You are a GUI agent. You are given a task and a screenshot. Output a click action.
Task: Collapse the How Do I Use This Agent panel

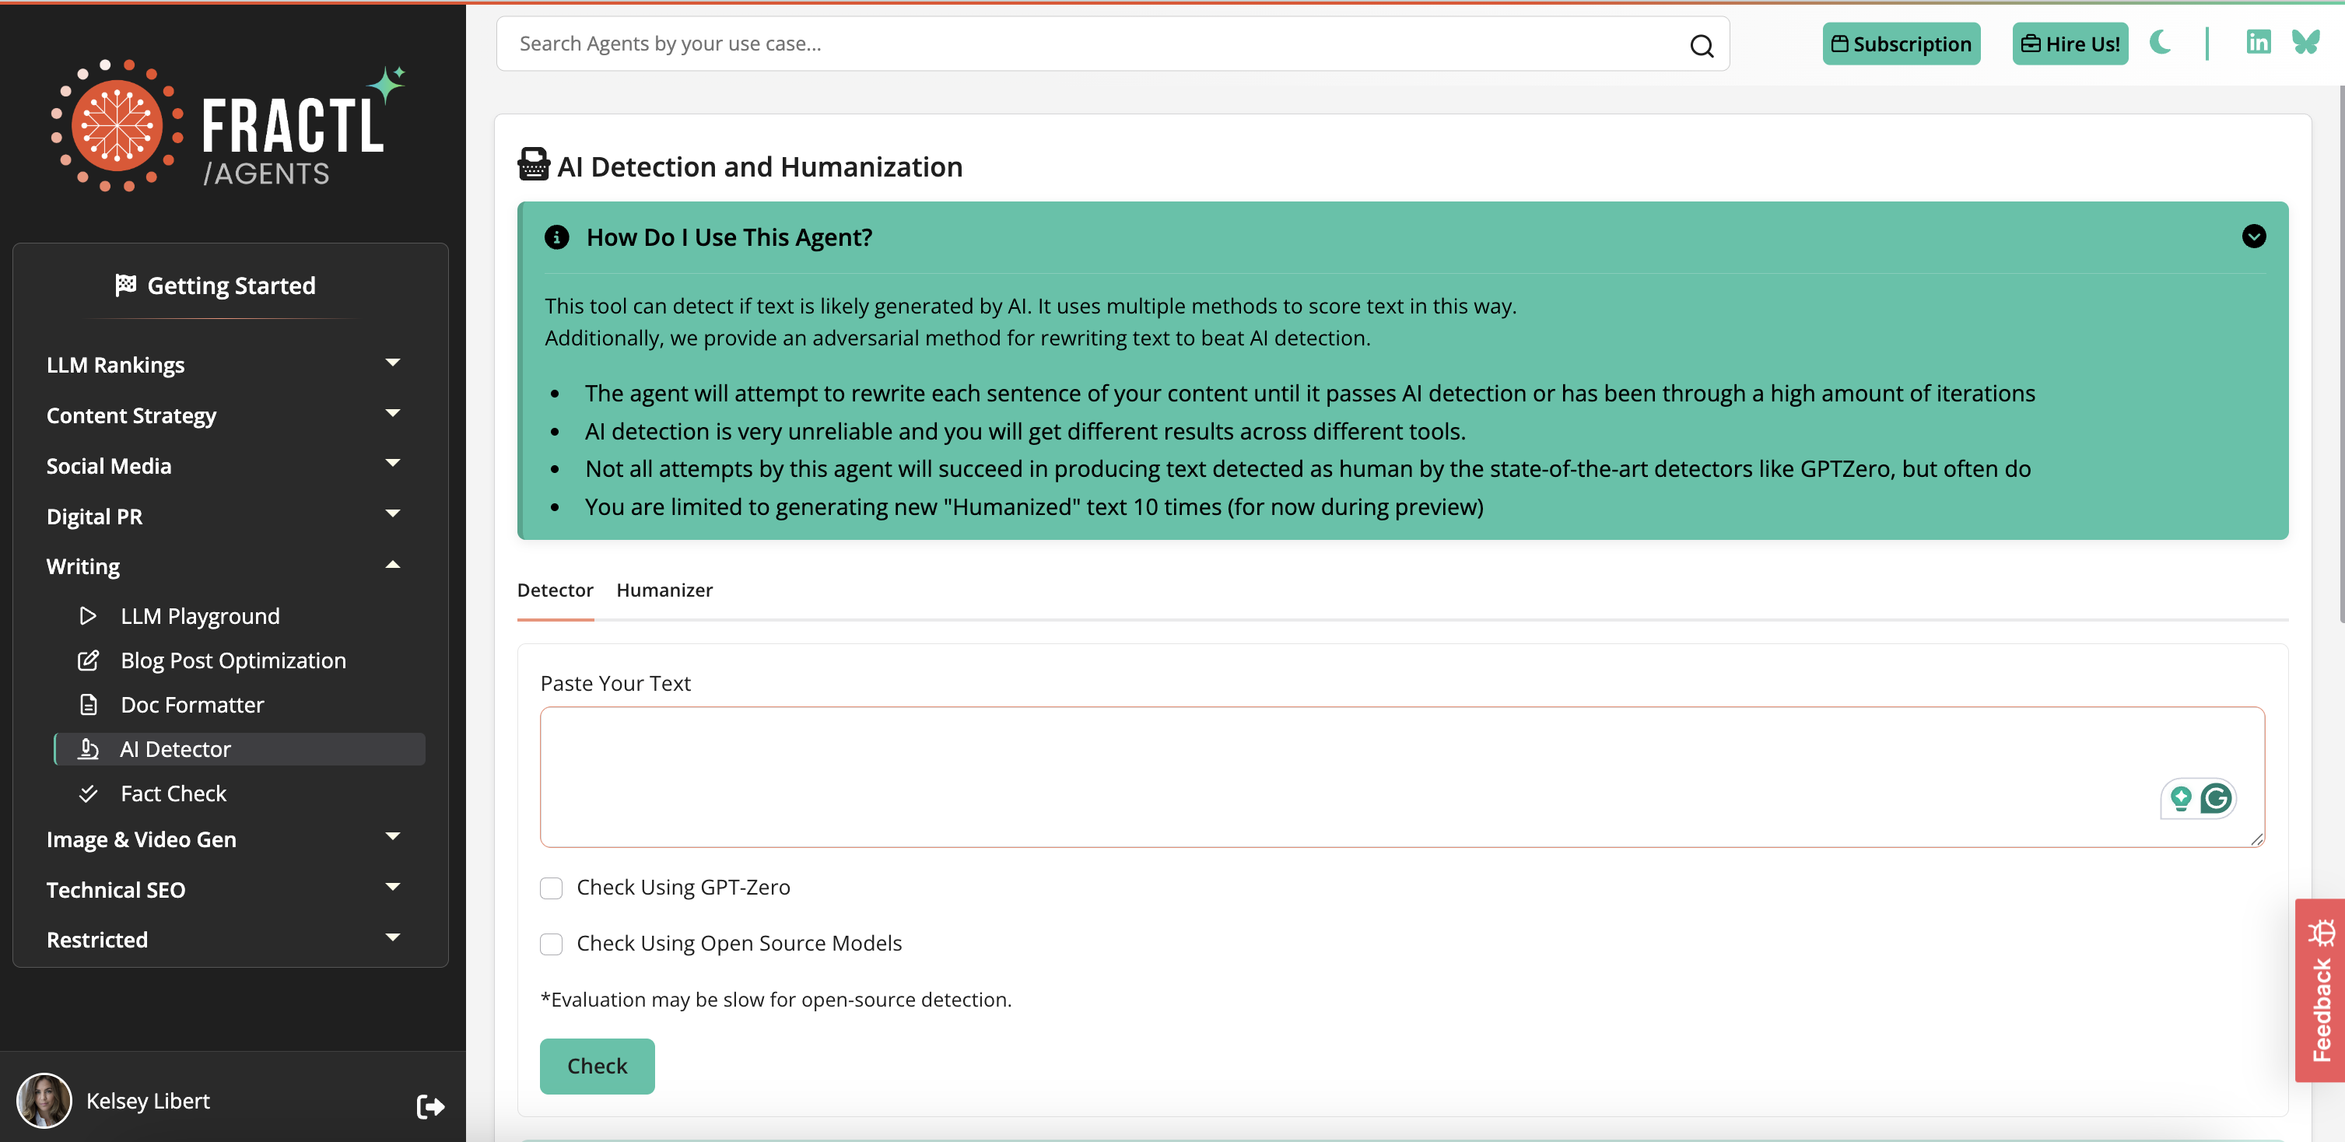point(2253,236)
